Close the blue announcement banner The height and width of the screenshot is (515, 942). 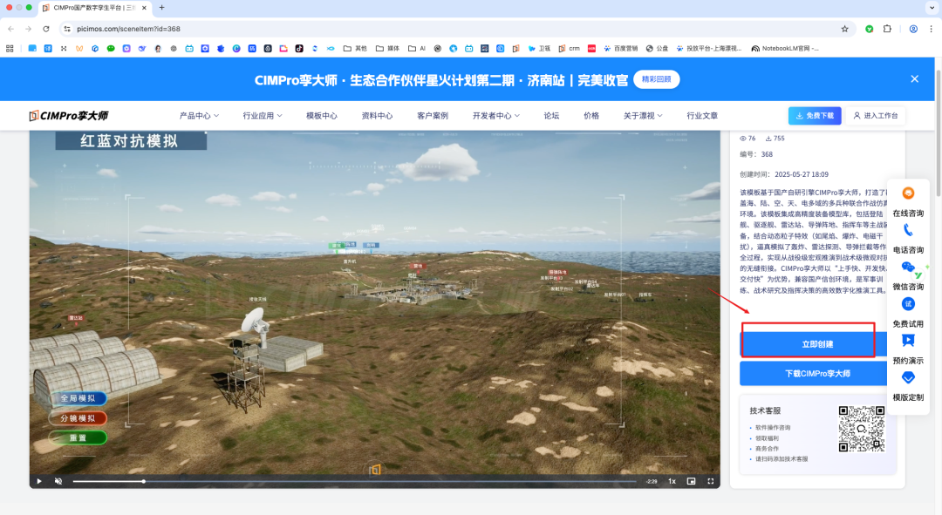click(914, 79)
